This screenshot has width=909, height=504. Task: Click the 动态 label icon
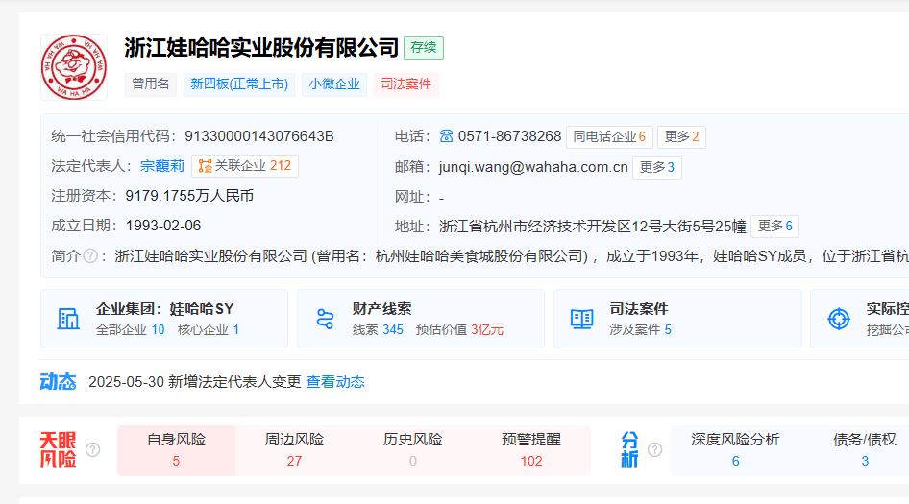58,382
